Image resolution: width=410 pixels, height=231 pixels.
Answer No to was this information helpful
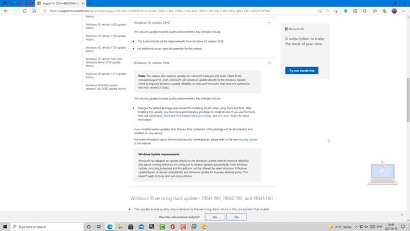point(236,217)
